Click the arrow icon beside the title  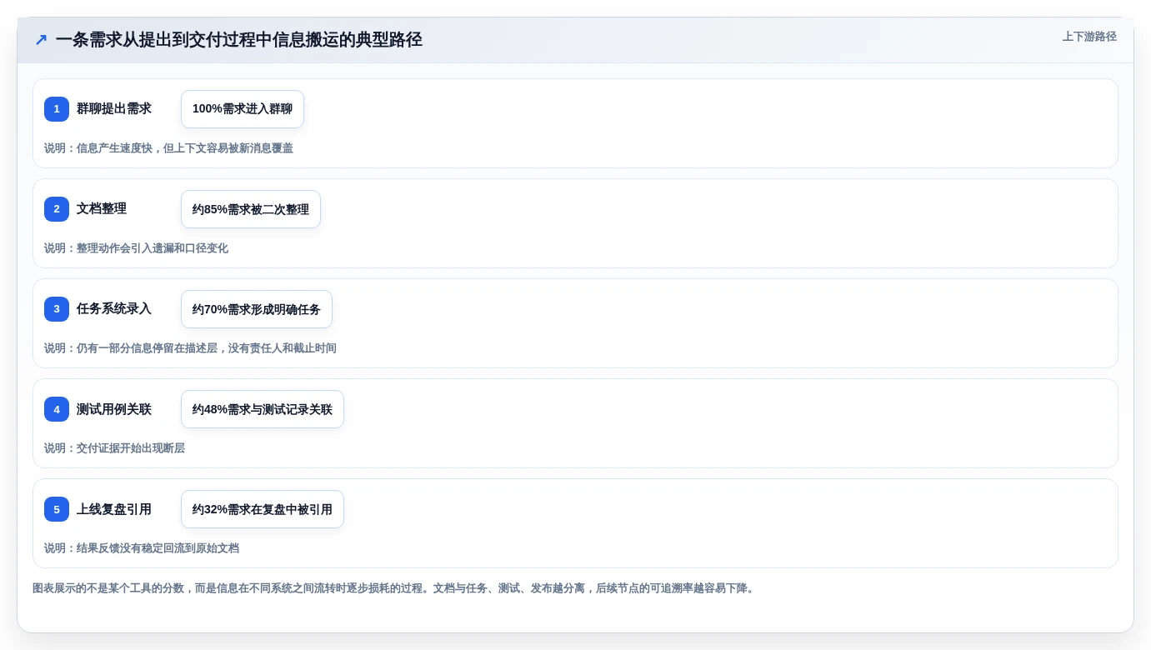click(x=41, y=40)
